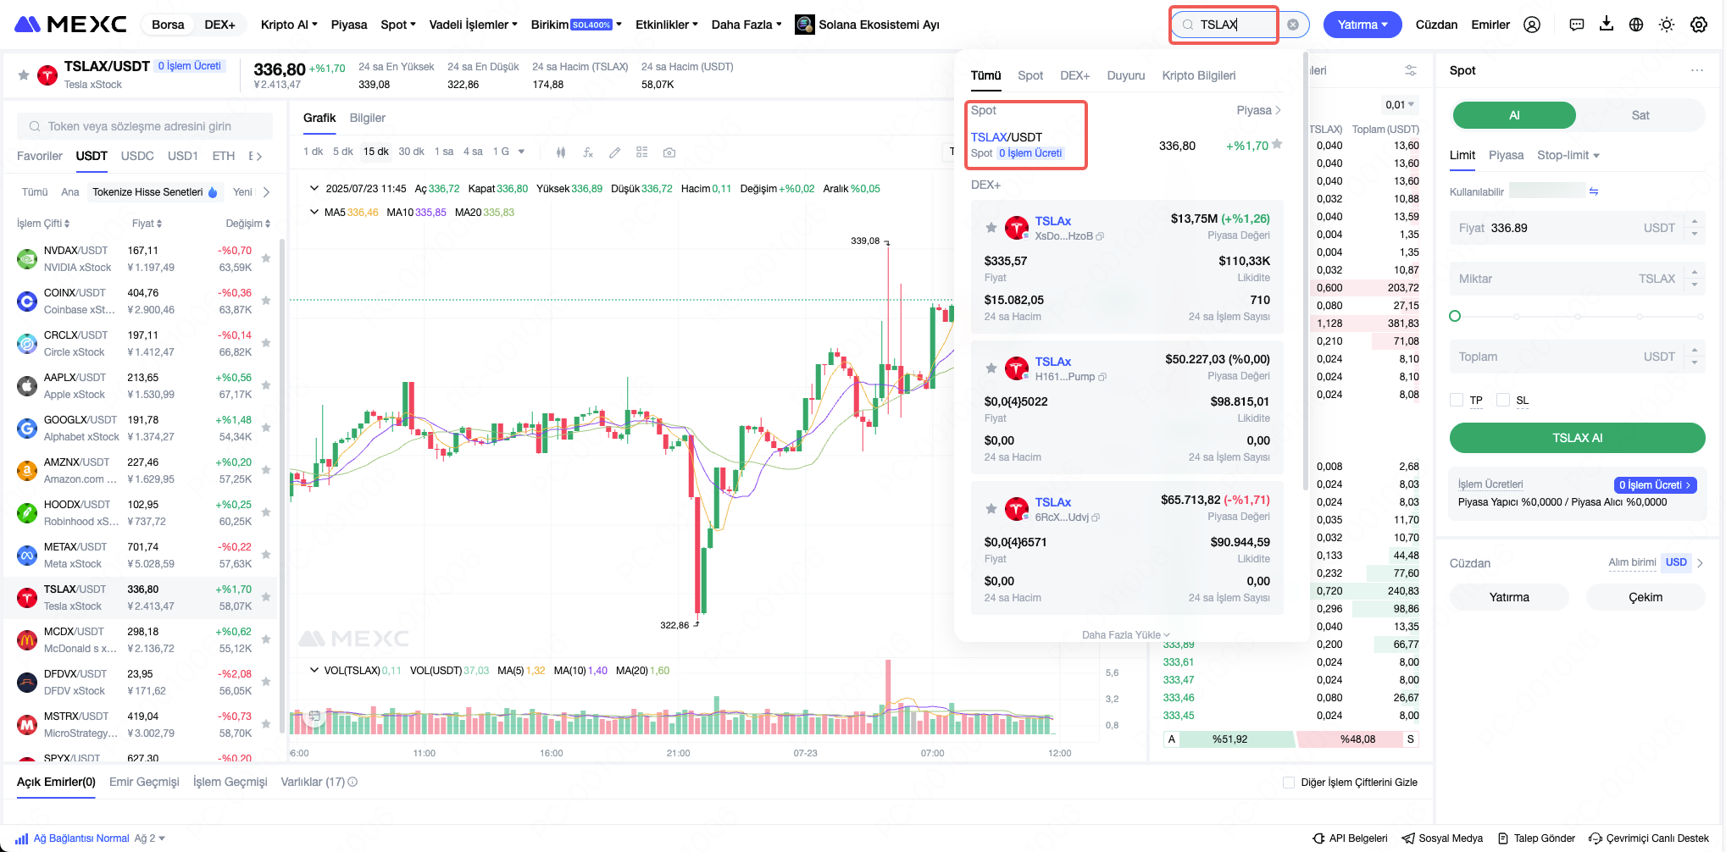Open the Kripto Al dropdown
The height and width of the screenshot is (852, 1726).
[x=289, y=25]
